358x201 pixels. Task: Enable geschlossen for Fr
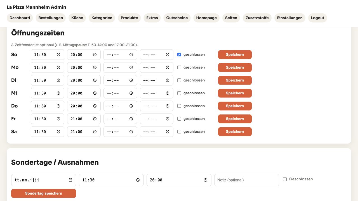[x=179, y=119]
